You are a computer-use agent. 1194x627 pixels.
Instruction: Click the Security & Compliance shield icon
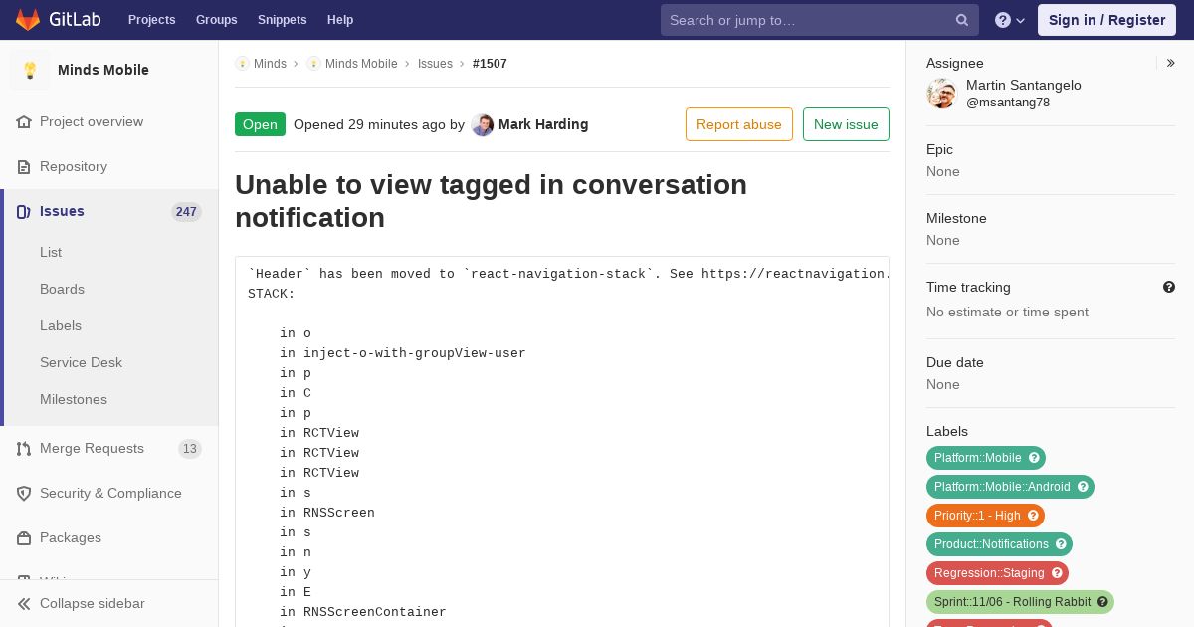(x=24, y=493)
